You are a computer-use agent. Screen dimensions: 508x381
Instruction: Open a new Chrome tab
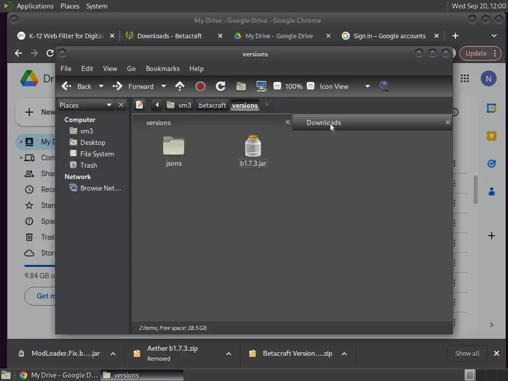coord(455,36)
